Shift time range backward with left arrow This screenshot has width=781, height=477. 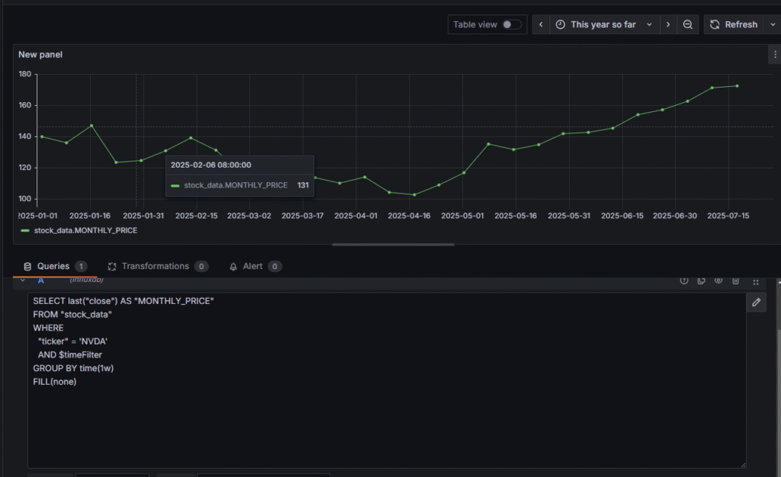click(541, 24)
